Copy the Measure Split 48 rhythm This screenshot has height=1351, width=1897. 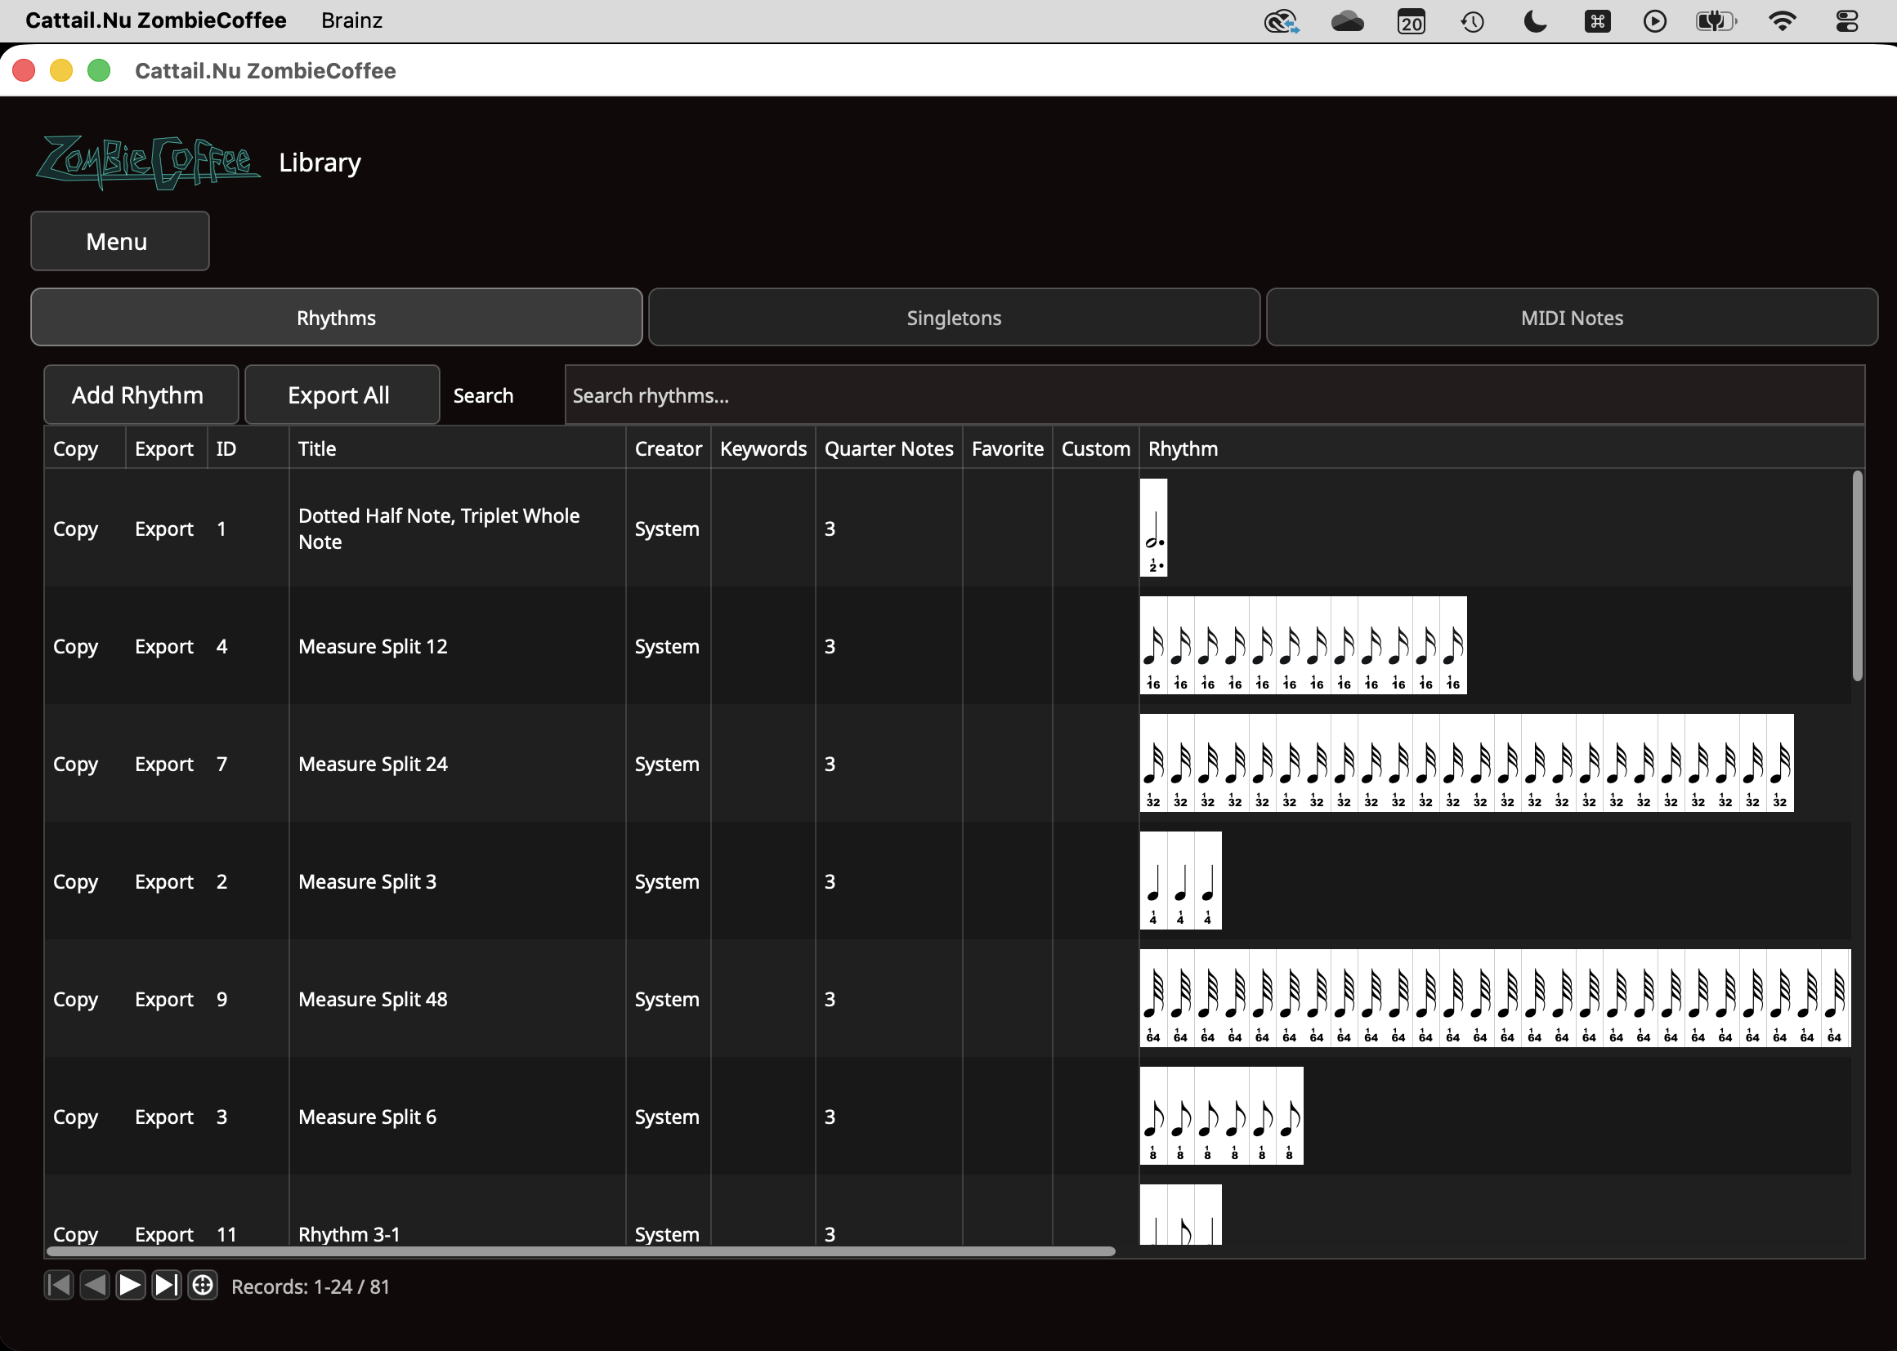pos(76,999)
